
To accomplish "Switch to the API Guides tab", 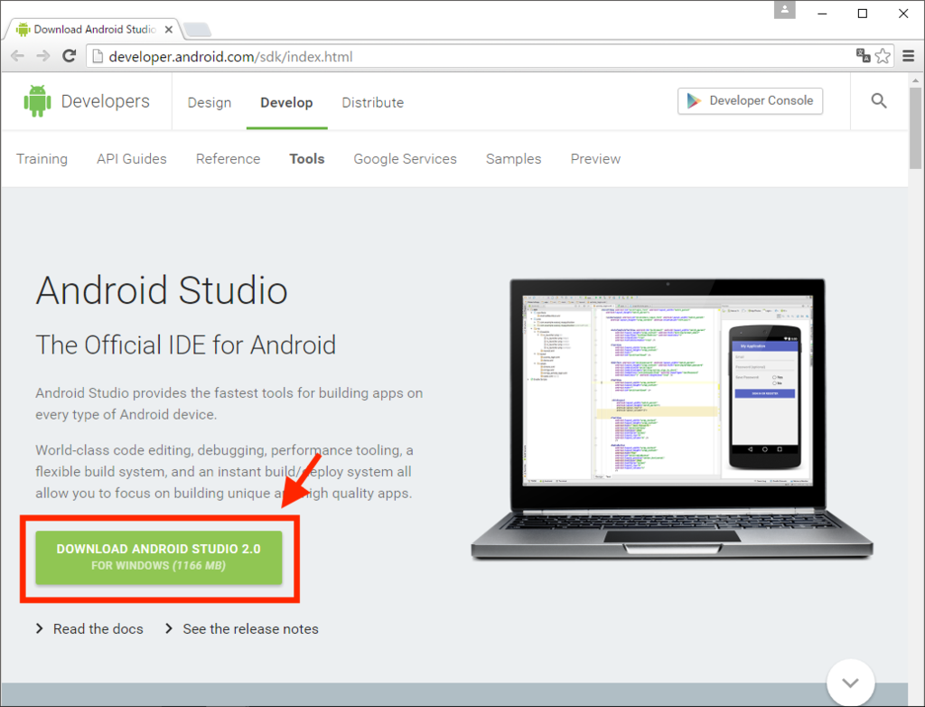I will tap(132, 159).
